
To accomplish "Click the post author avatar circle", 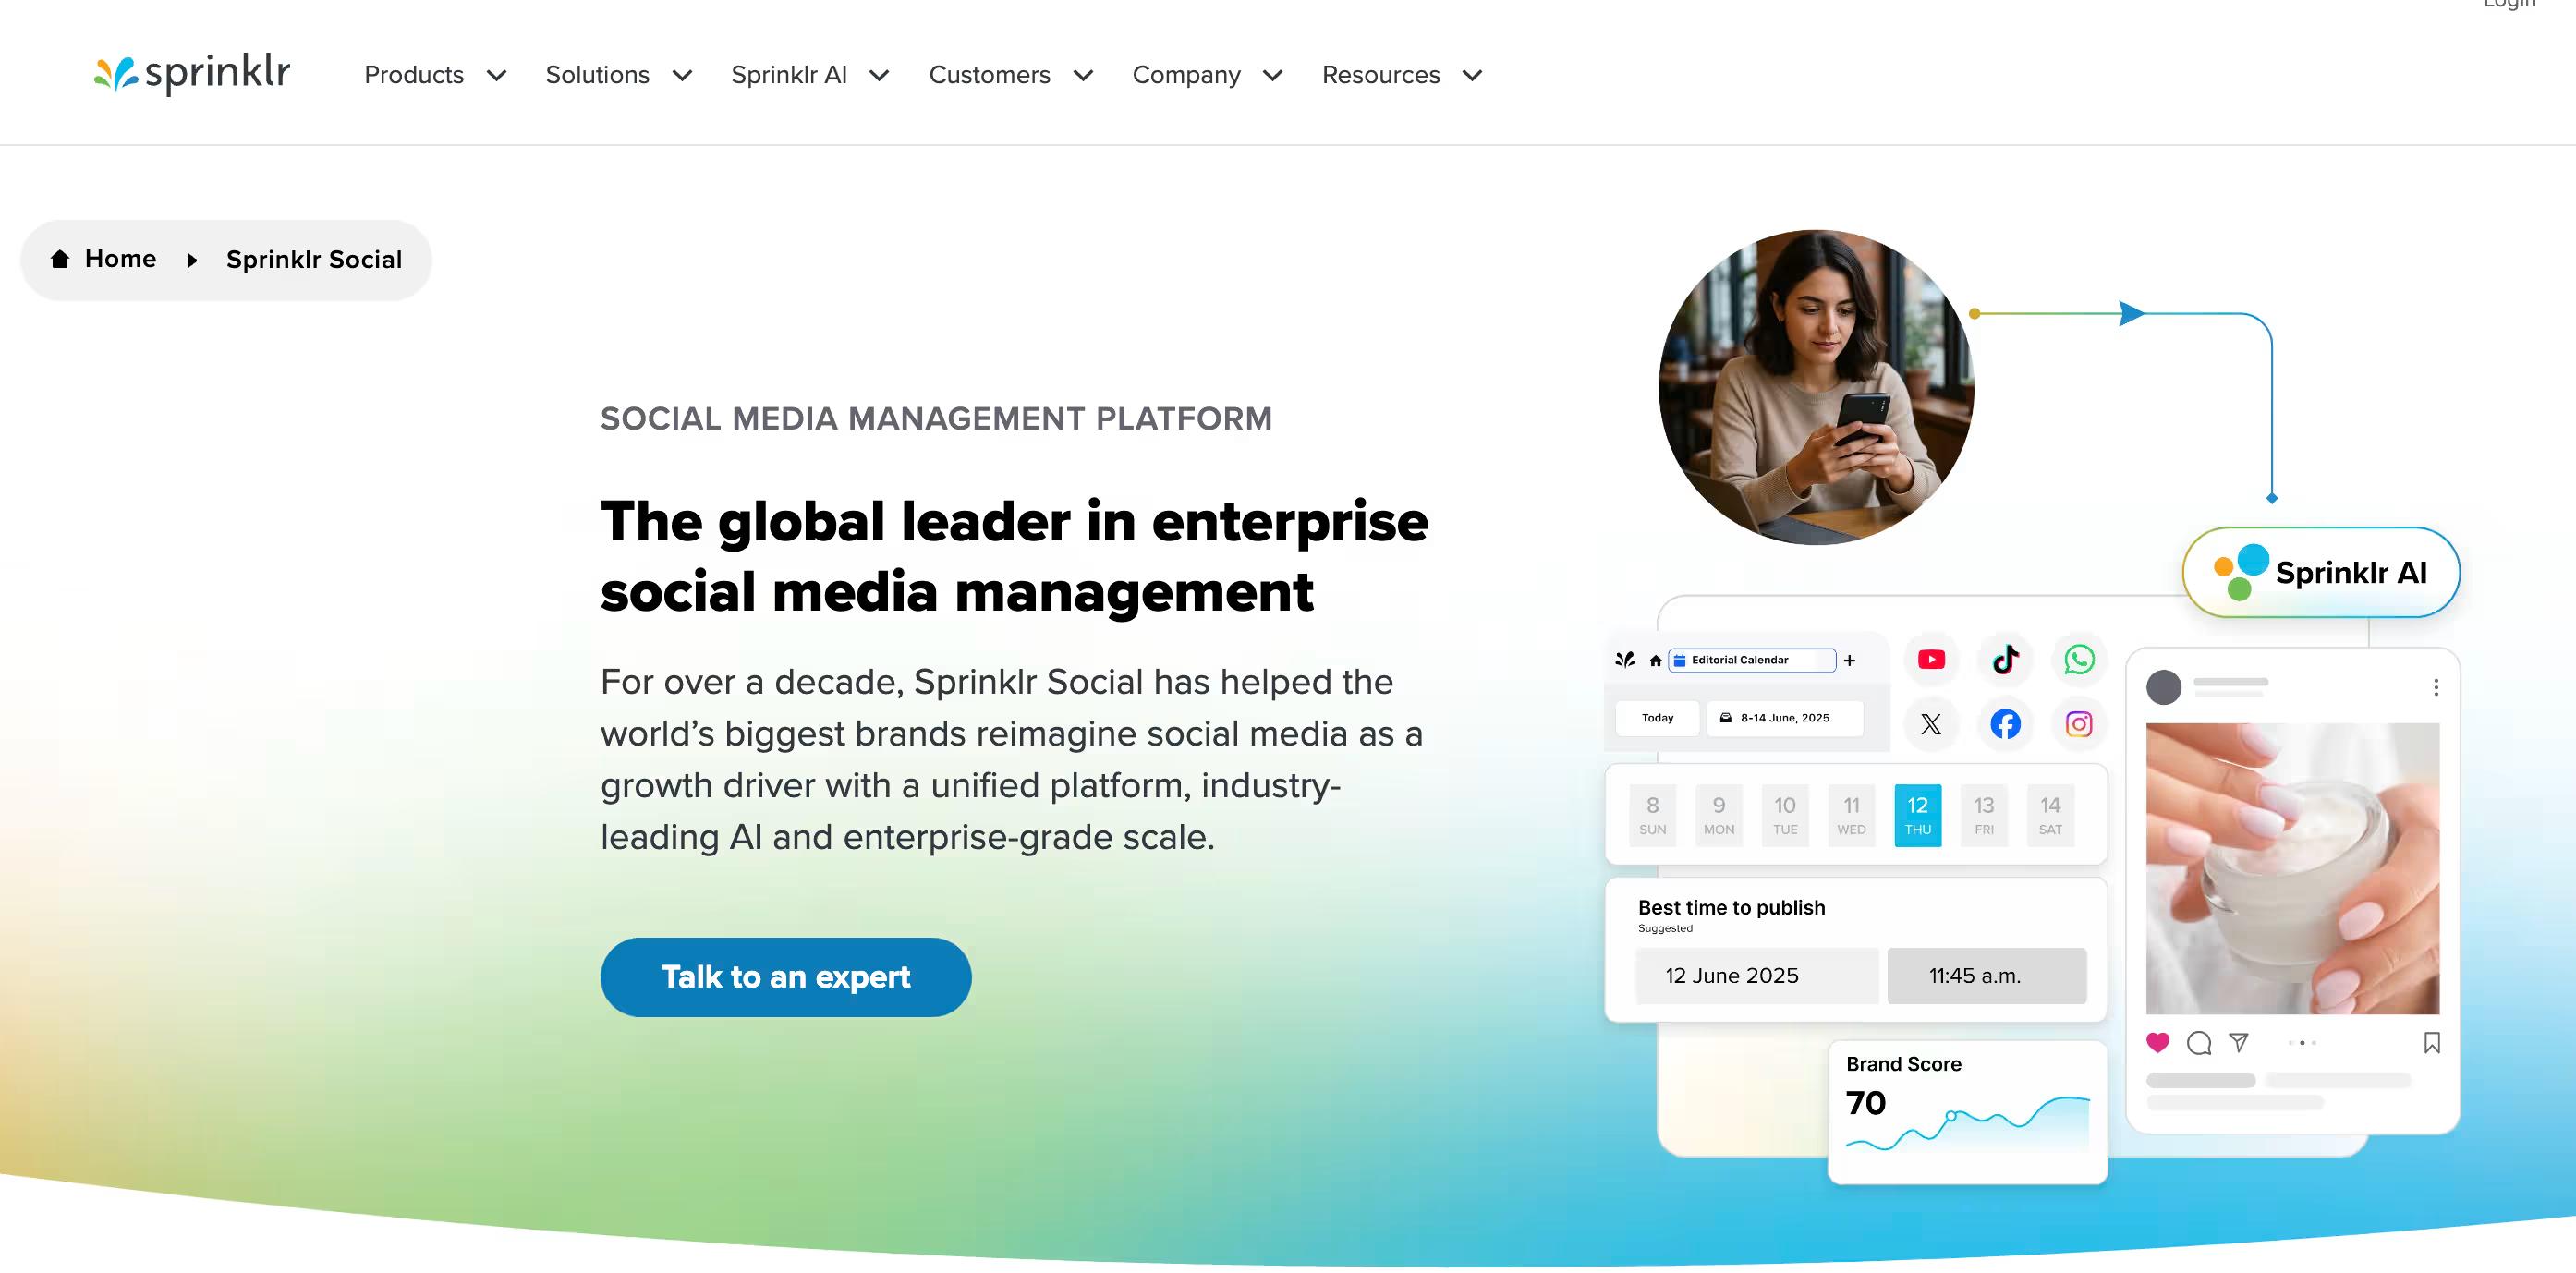I will click(x=2163, y=687).
